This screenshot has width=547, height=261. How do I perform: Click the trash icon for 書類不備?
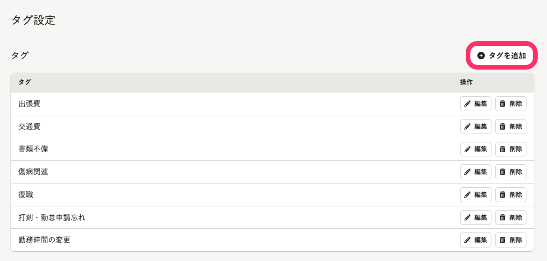coord(503,149)
